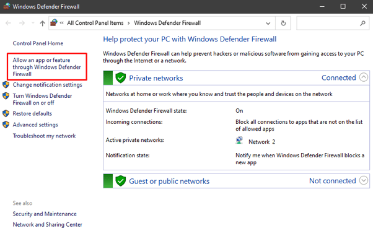The width and height of the screenshot is (373, 236).
Task: Select All Control Panel Items breadcrumb
Action: click(x=95, y=23)
